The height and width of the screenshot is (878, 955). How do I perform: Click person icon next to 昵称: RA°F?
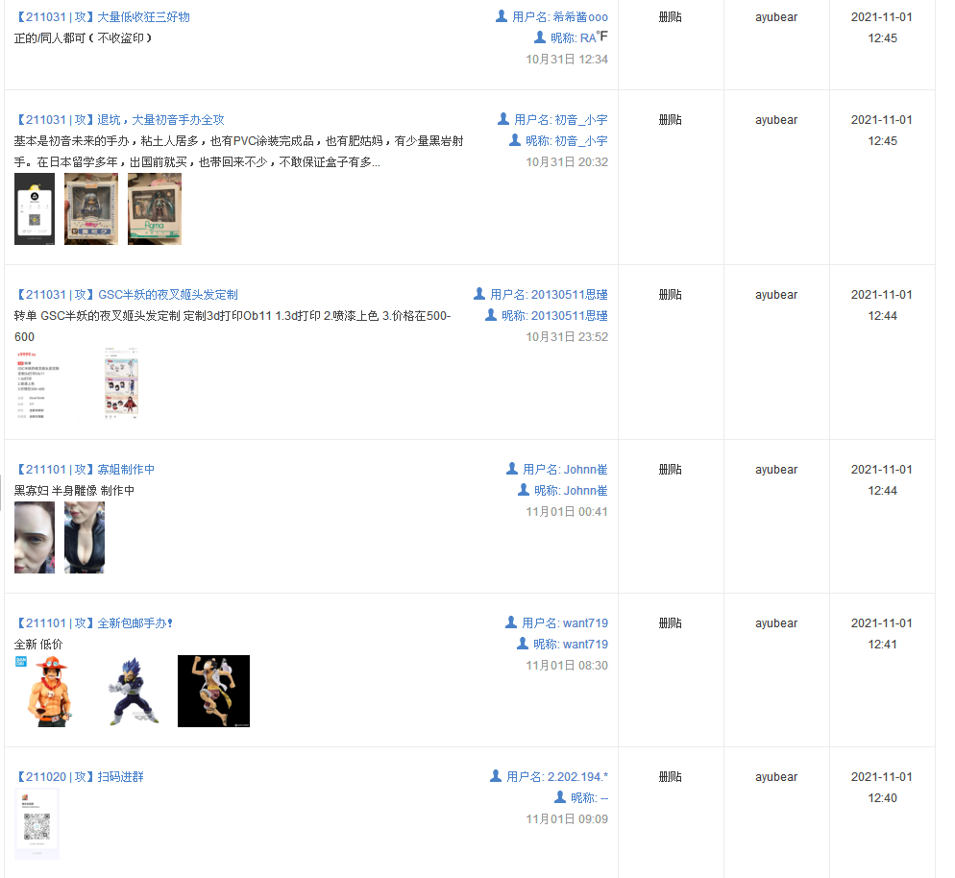click(540, 37)
